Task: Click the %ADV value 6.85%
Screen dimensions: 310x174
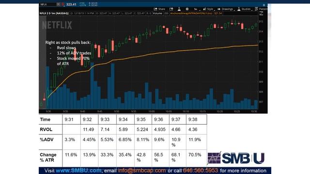Action: pos(125,140)
